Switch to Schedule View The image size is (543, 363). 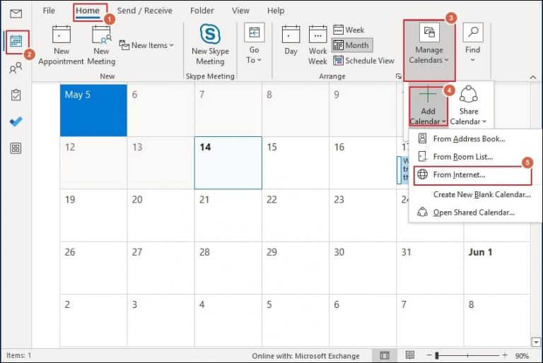(363, 61)
